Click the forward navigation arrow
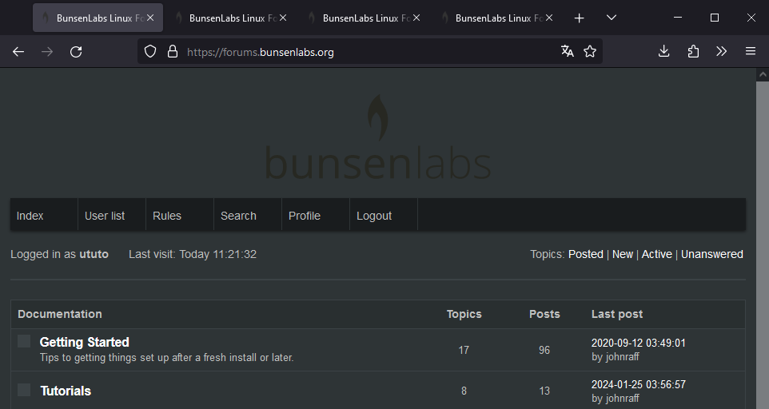 point(47,51)
